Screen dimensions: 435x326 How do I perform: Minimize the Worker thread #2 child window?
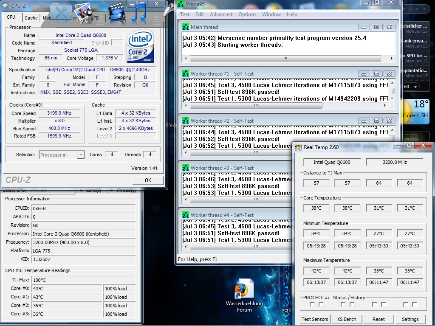[x=364, y=121]
